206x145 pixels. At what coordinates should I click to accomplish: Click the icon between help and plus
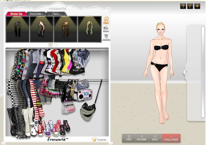click(190, 6)
